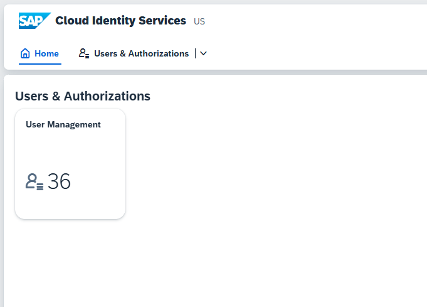The height and width of the screenshot is (307, 427).
Task: Expand the Users & Authorizations chevron dropdown
Action: (203, 53)
